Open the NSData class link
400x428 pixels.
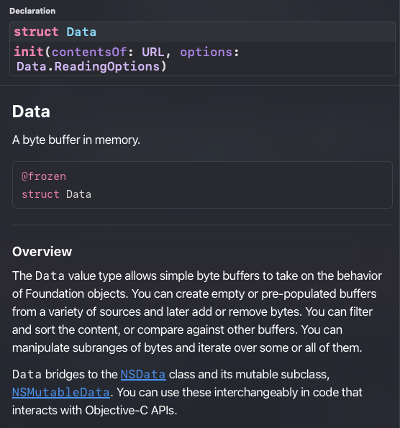click(x=143, y=375)
